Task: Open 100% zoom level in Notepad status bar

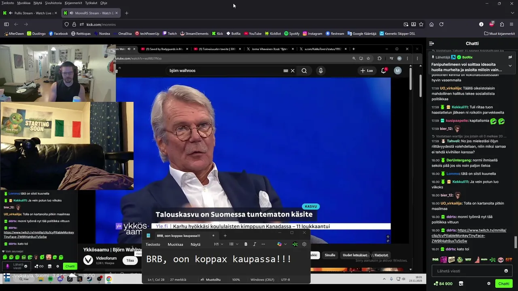Action: point(236,280)
